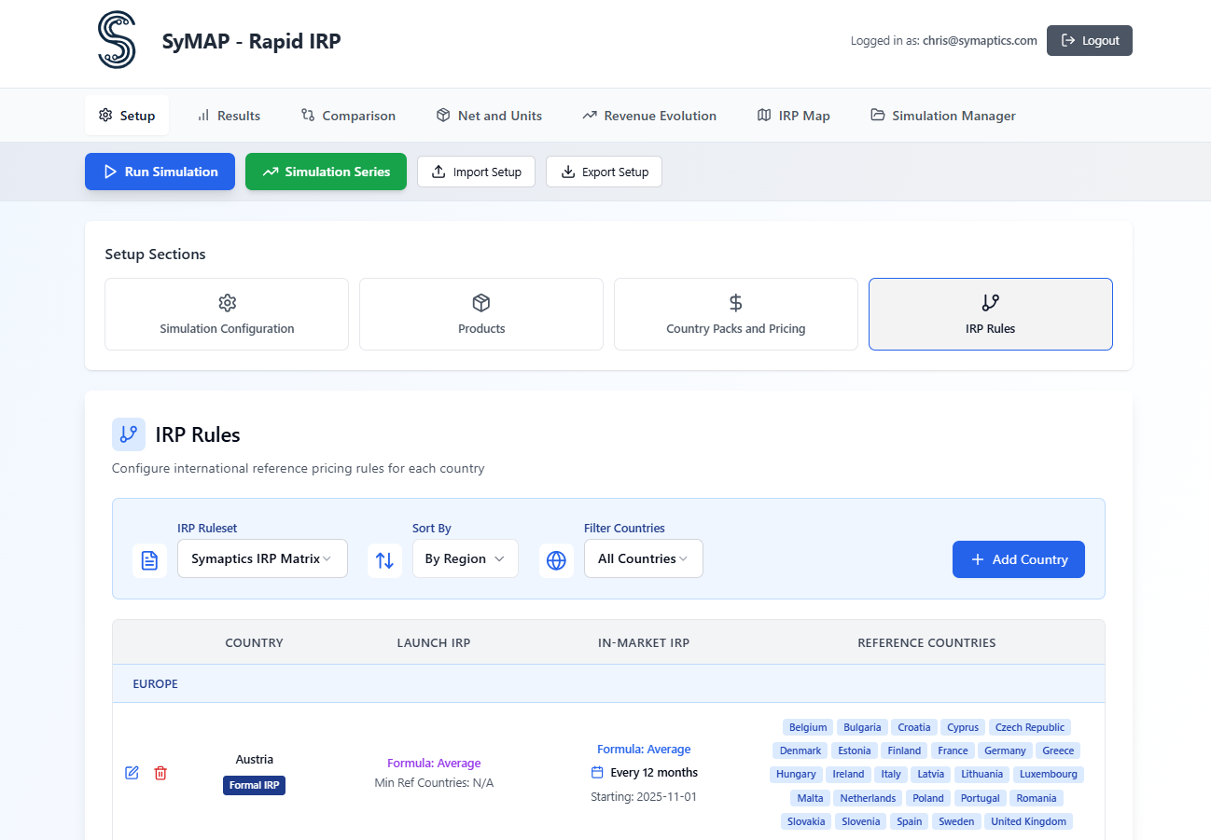The image size is (1211, 840).
Task: Click the calendar icon next to Every 12 months
Action: click(x=596, y=772)
